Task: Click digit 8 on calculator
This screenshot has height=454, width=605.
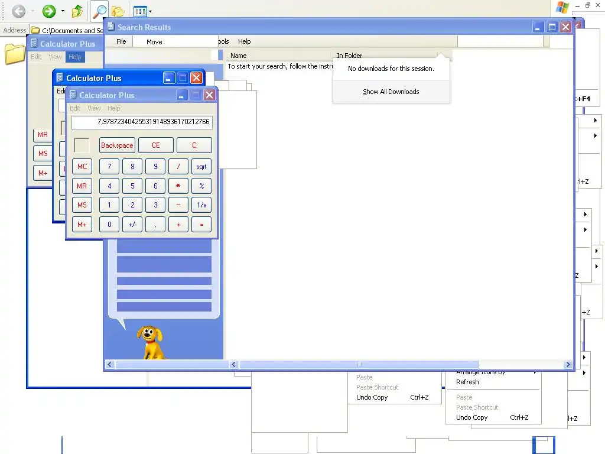Action: pyautogui.click(x=132, y=166)
